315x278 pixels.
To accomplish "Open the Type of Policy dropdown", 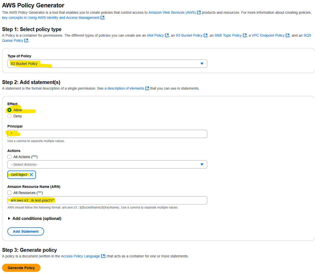I will (x=107, y=64).
